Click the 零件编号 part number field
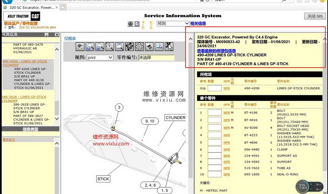Screen dimensions: 328x194 (156, 58)
